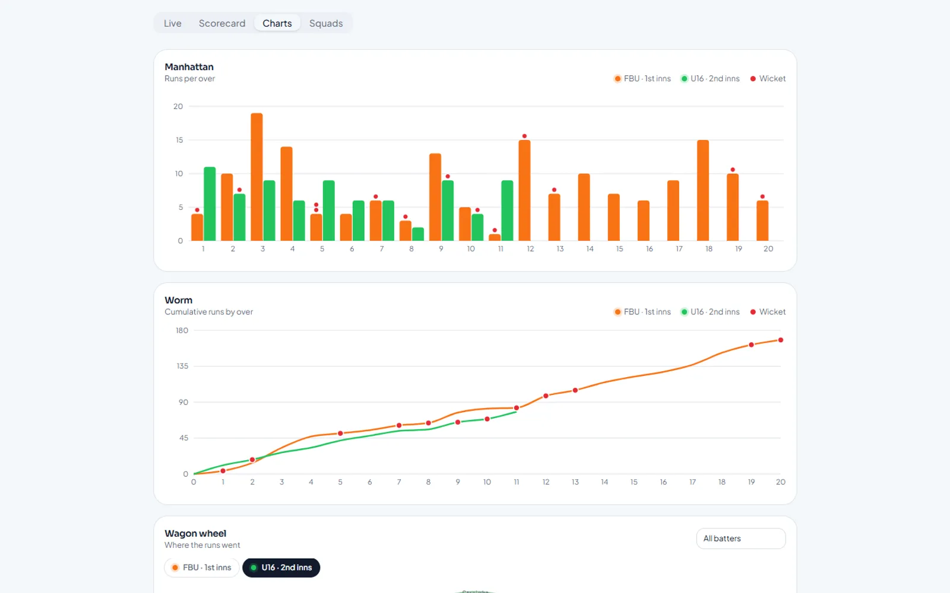Click the worm wicket marker at over 1
Screen dimensions: 950x593
223,471
